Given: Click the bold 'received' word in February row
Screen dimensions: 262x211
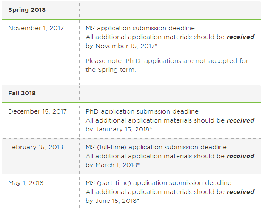Looking at the screenshot, I should 240,156.
